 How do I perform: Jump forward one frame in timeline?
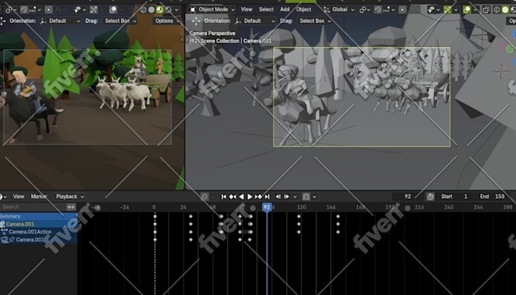[287, 196]
